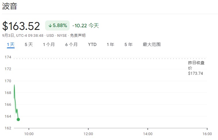
Task: Click the -10.22 今天 change text
Action: click(85, 26)
